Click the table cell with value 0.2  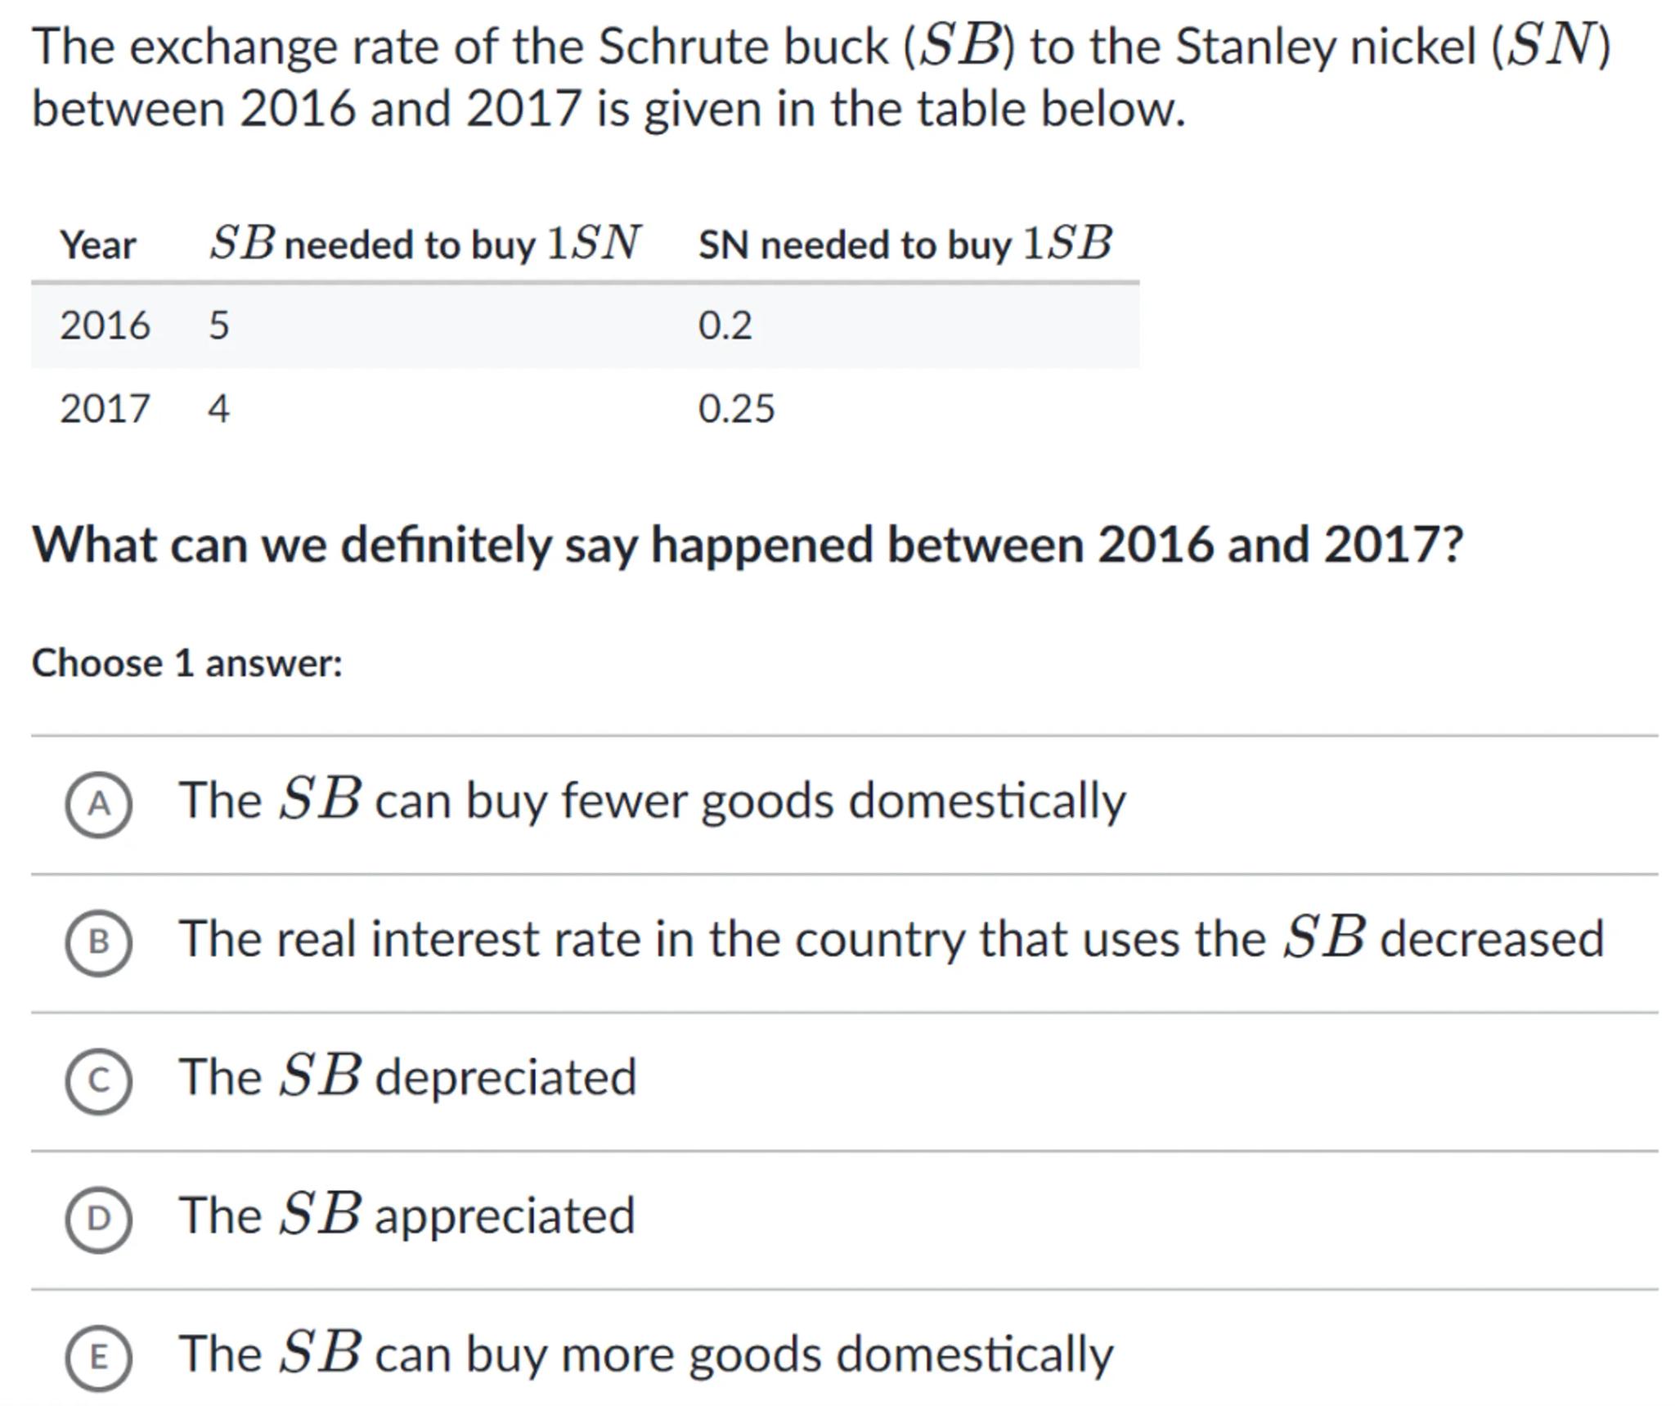[725, 326]
